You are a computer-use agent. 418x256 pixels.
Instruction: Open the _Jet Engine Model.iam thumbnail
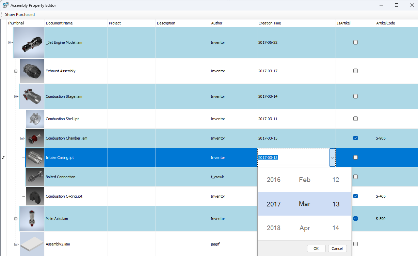point(29,42)
